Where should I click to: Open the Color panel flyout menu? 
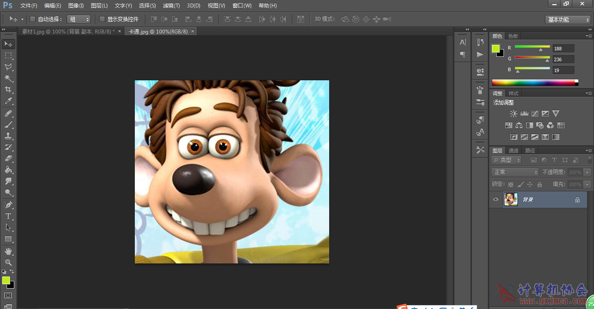click(x=589, y=36)
